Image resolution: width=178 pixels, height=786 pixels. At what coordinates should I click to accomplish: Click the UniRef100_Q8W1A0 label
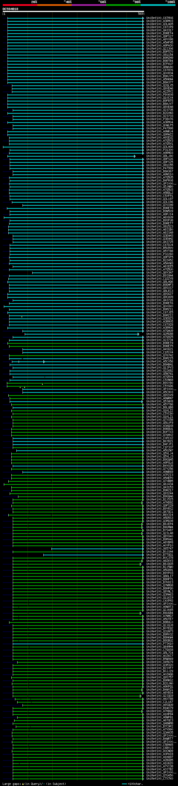point(160,67)
